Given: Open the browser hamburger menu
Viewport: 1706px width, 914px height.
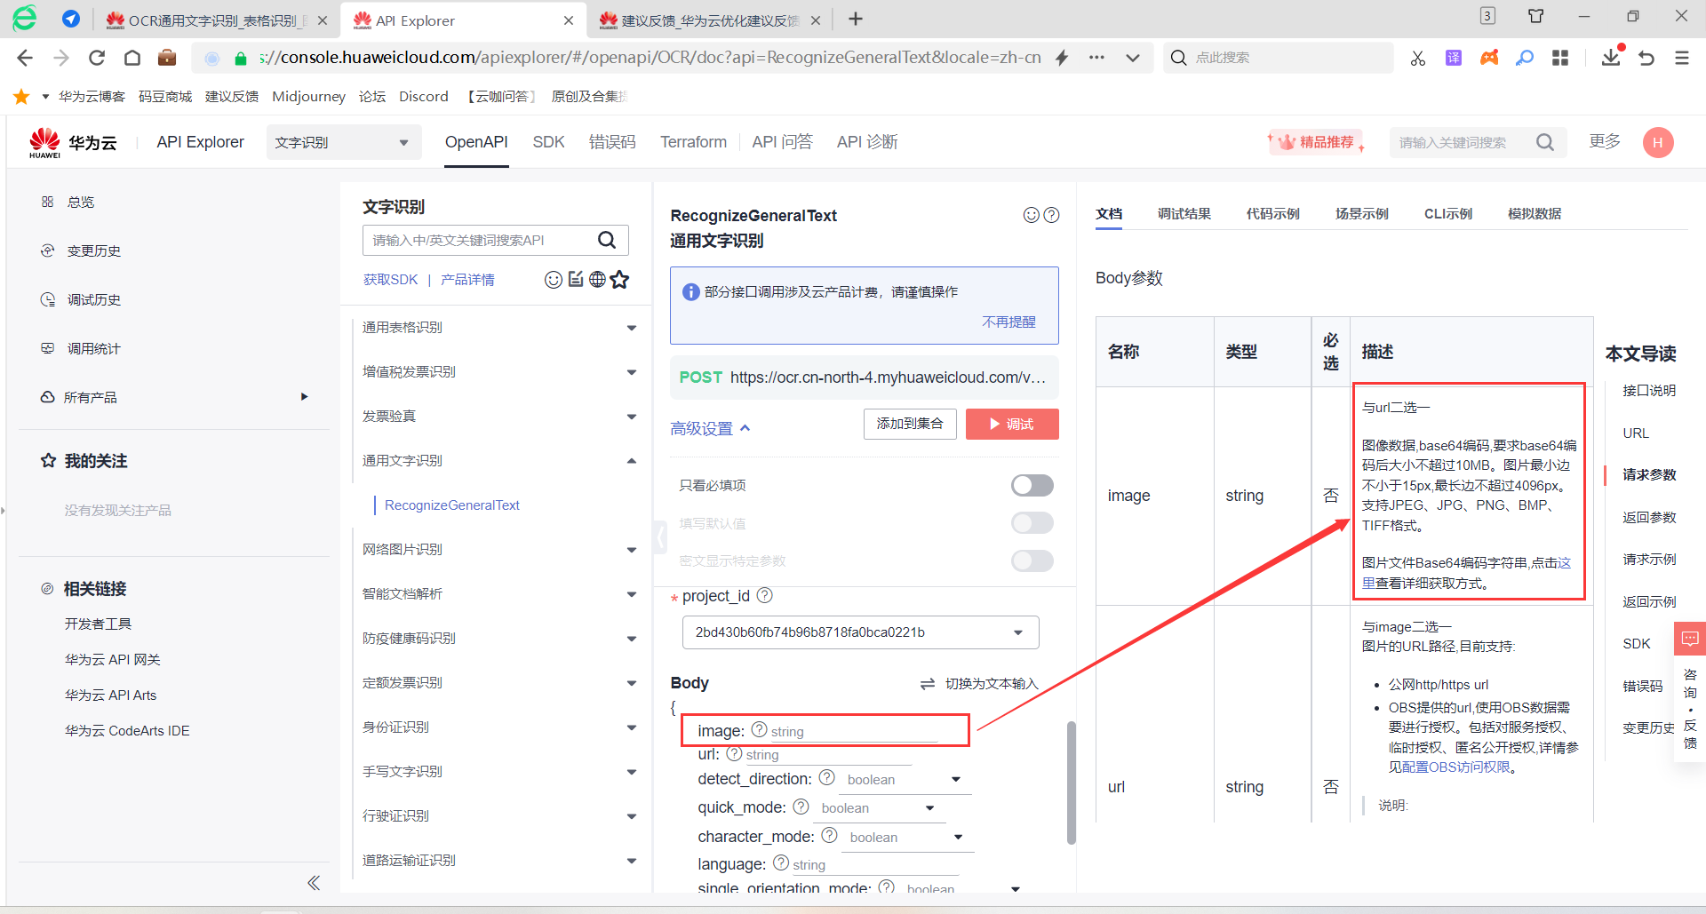Looking at the screenshot, I should tap(1681, 58).
